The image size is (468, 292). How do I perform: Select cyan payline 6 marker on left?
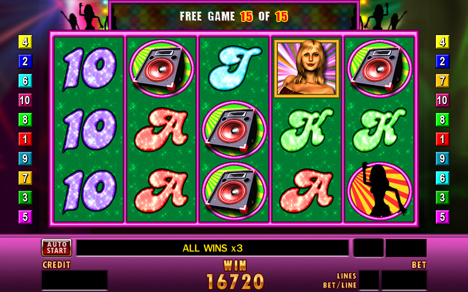coord(25,81)
